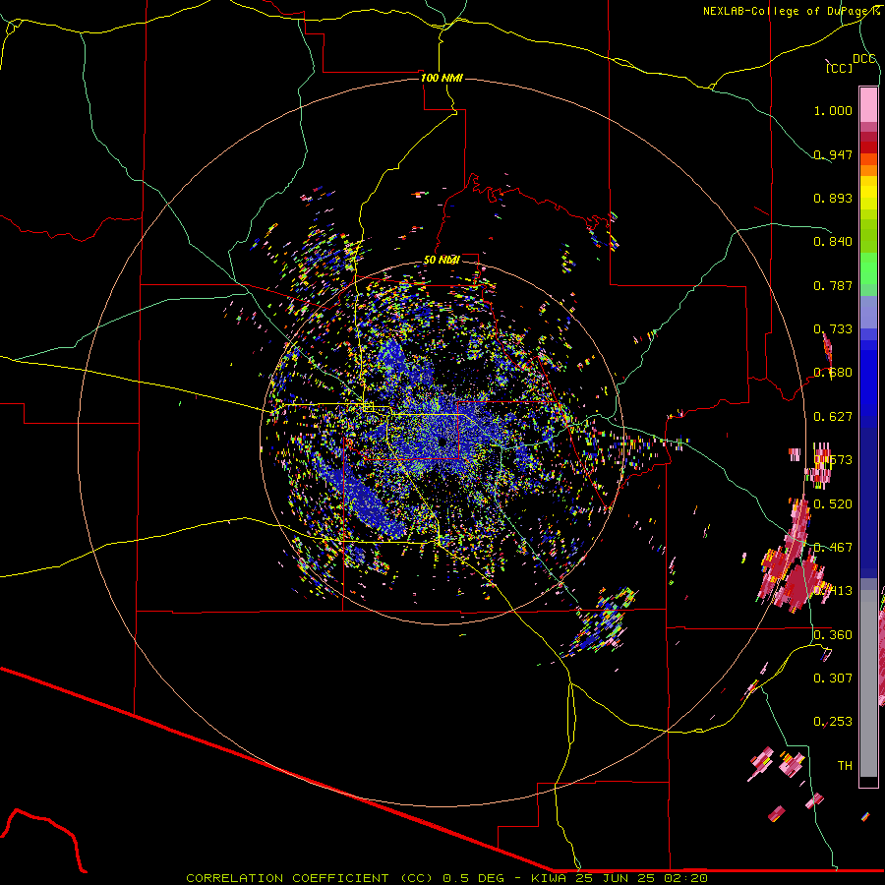Click the 100 NMI range ring label
The image size is (885, 885).
click(x=442, y=78)
